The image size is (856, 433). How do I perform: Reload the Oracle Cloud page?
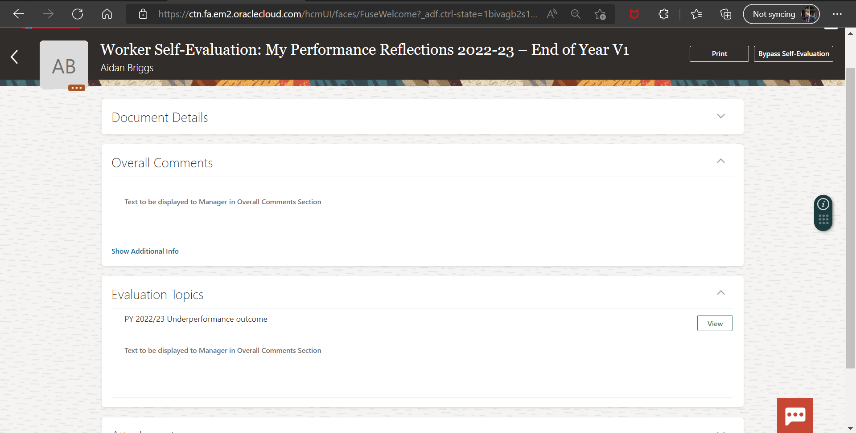77,14
